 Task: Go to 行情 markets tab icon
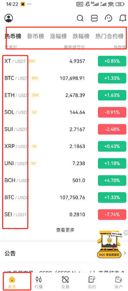[x=39, y=279]
